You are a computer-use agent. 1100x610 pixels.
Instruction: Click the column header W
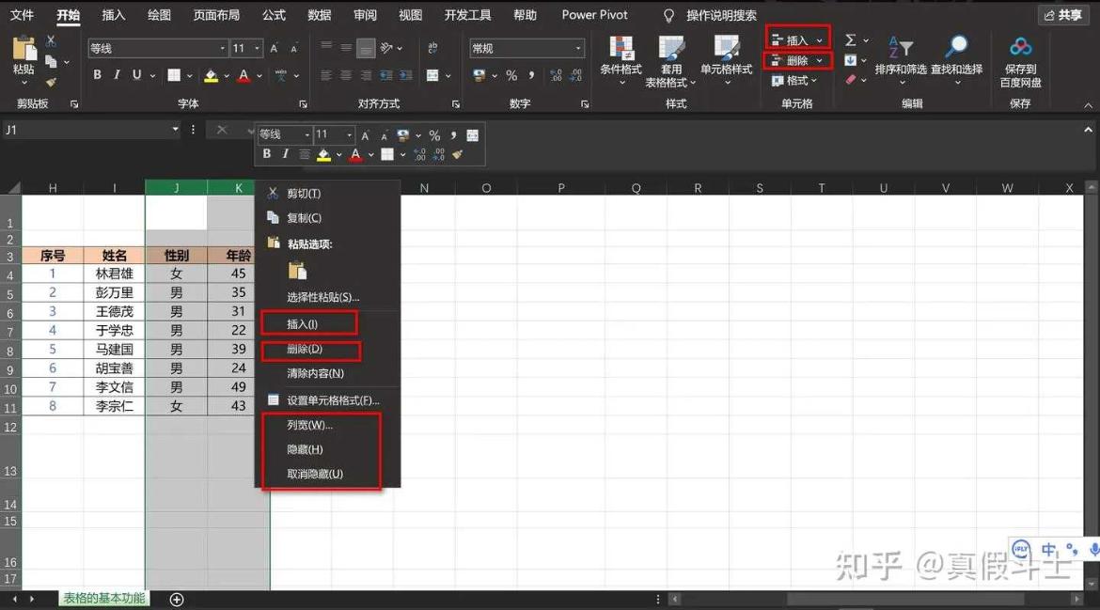pos(1007,188)
